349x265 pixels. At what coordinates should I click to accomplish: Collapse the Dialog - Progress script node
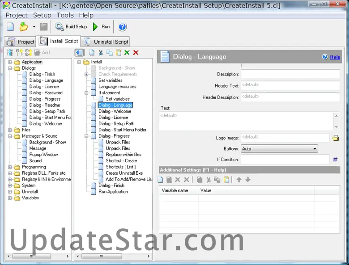click(86, 136)
